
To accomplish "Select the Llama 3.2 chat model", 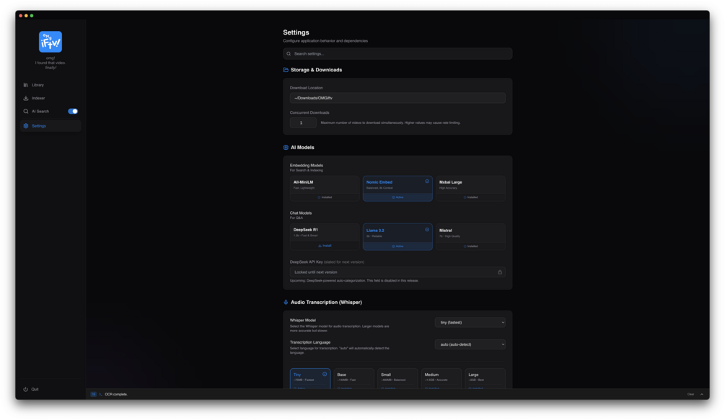I will 397,237.
